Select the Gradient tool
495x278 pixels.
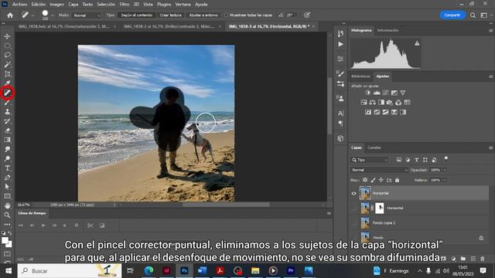coord(7,140)
